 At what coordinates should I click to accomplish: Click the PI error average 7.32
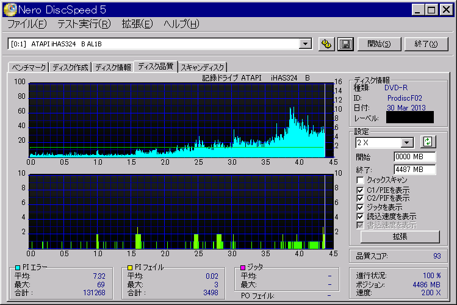[x=99, y=276]
